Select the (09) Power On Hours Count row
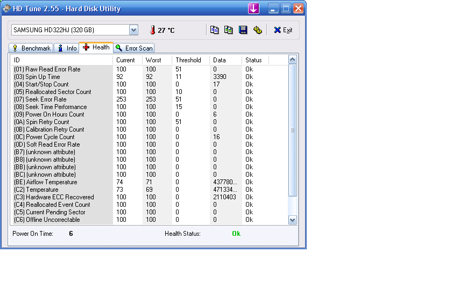452x282 pixels. [x=149, y=114]
